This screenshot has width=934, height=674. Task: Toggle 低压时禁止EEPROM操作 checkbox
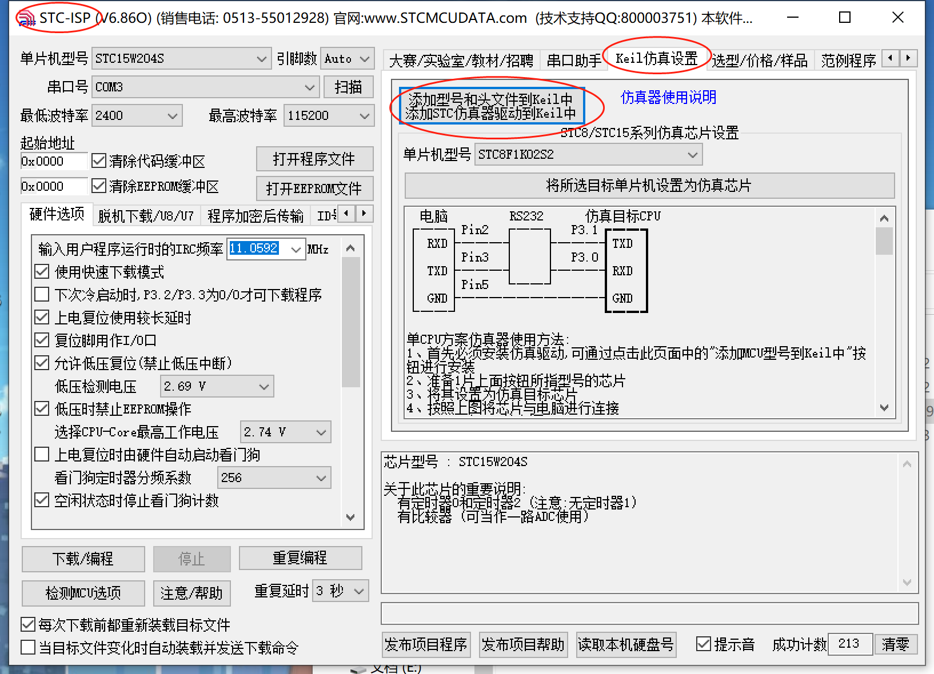(x=42, y=408)
